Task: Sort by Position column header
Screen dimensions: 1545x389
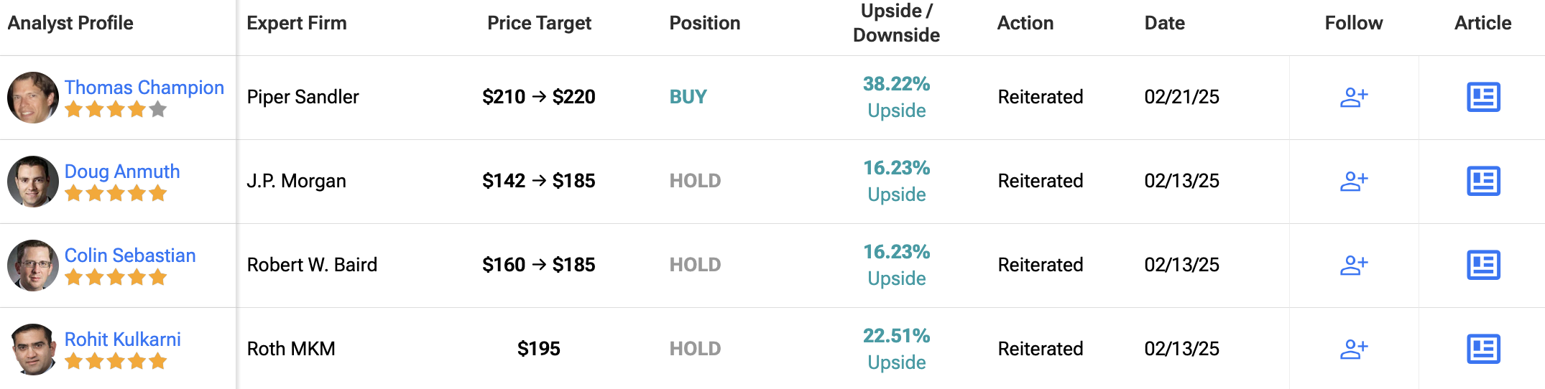Action: (704, 23)
